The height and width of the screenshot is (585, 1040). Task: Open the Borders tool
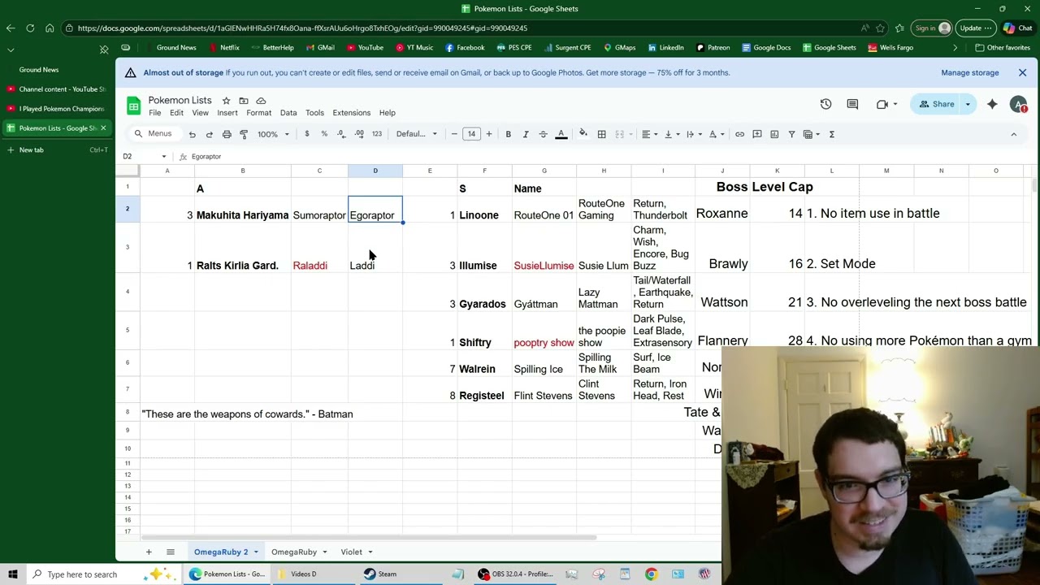pyautogui.click(x=601, y=134)
